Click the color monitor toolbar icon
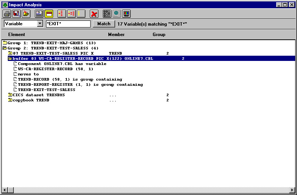 click(126, 14)
